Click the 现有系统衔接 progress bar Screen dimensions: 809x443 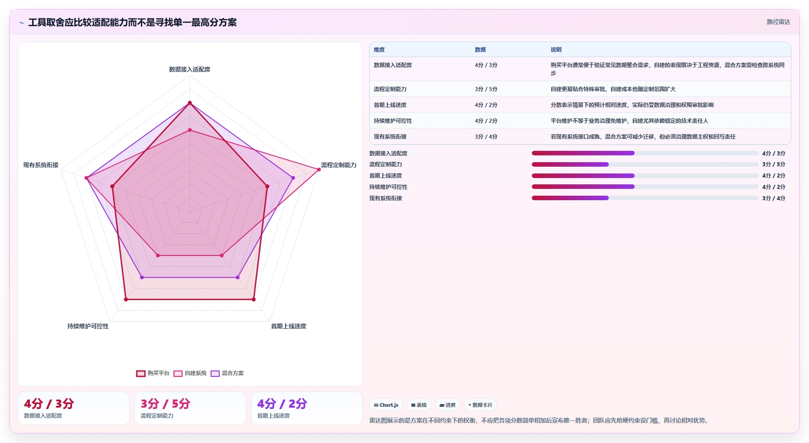coord(645,198)
